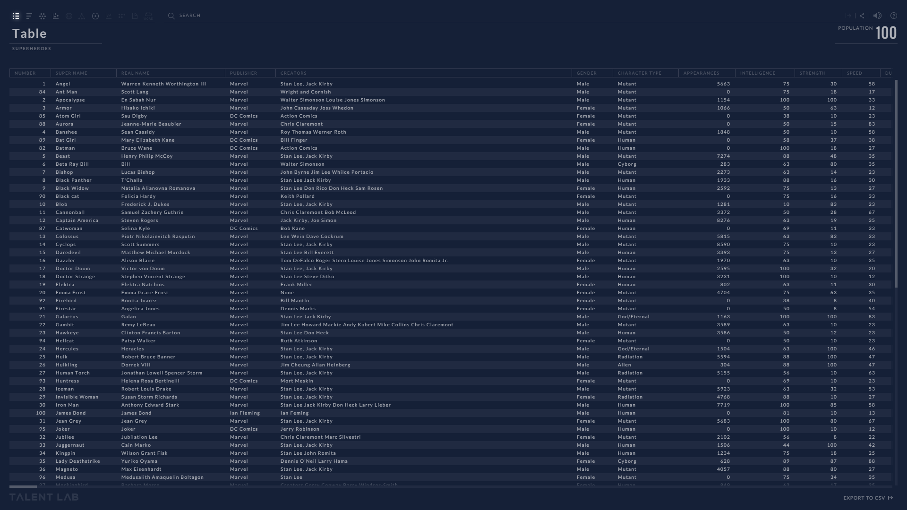This screenshot has height=510, width=907.
Task: Switch to the dot cluster view
Action: click(x=43, y=16)
